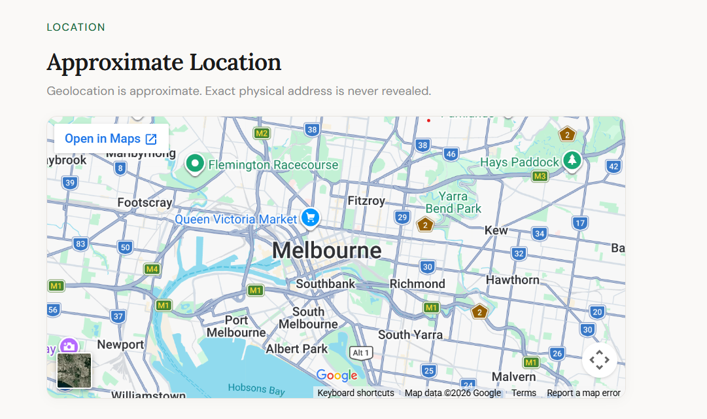Click the Hays Paddock label text
Image resolution: width=707 pixels, height=419 pixels.
point(519,162)
